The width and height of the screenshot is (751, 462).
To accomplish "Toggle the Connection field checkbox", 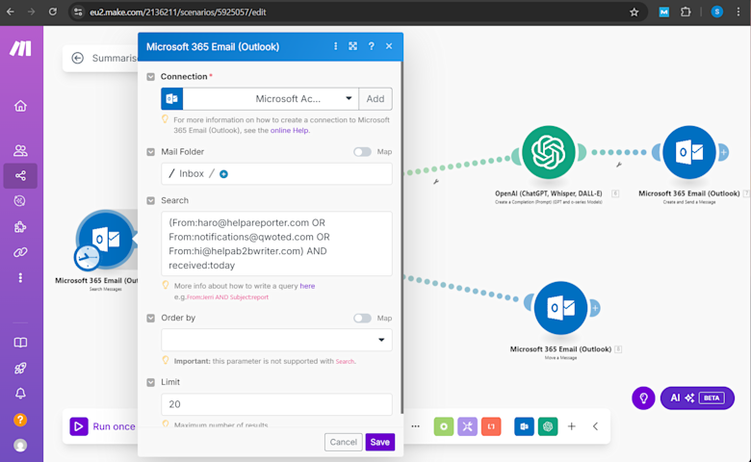I will click(x=151, y=77).
